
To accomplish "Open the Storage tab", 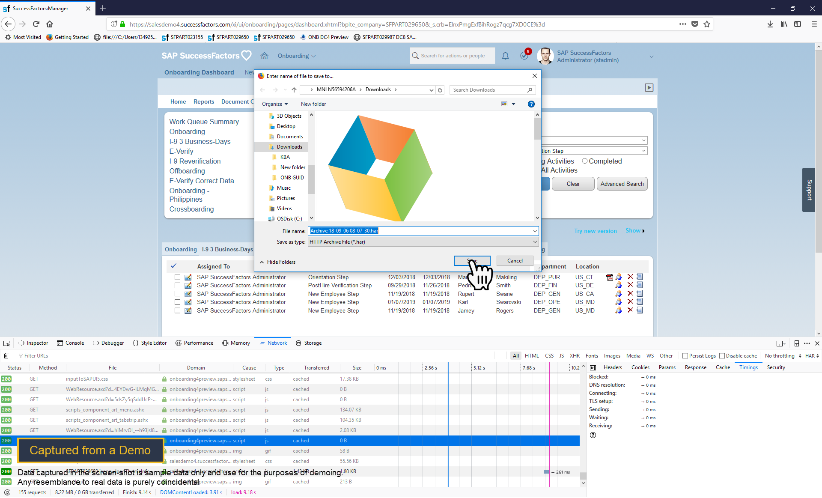I will pyautogui.click(x=309, y=343).
